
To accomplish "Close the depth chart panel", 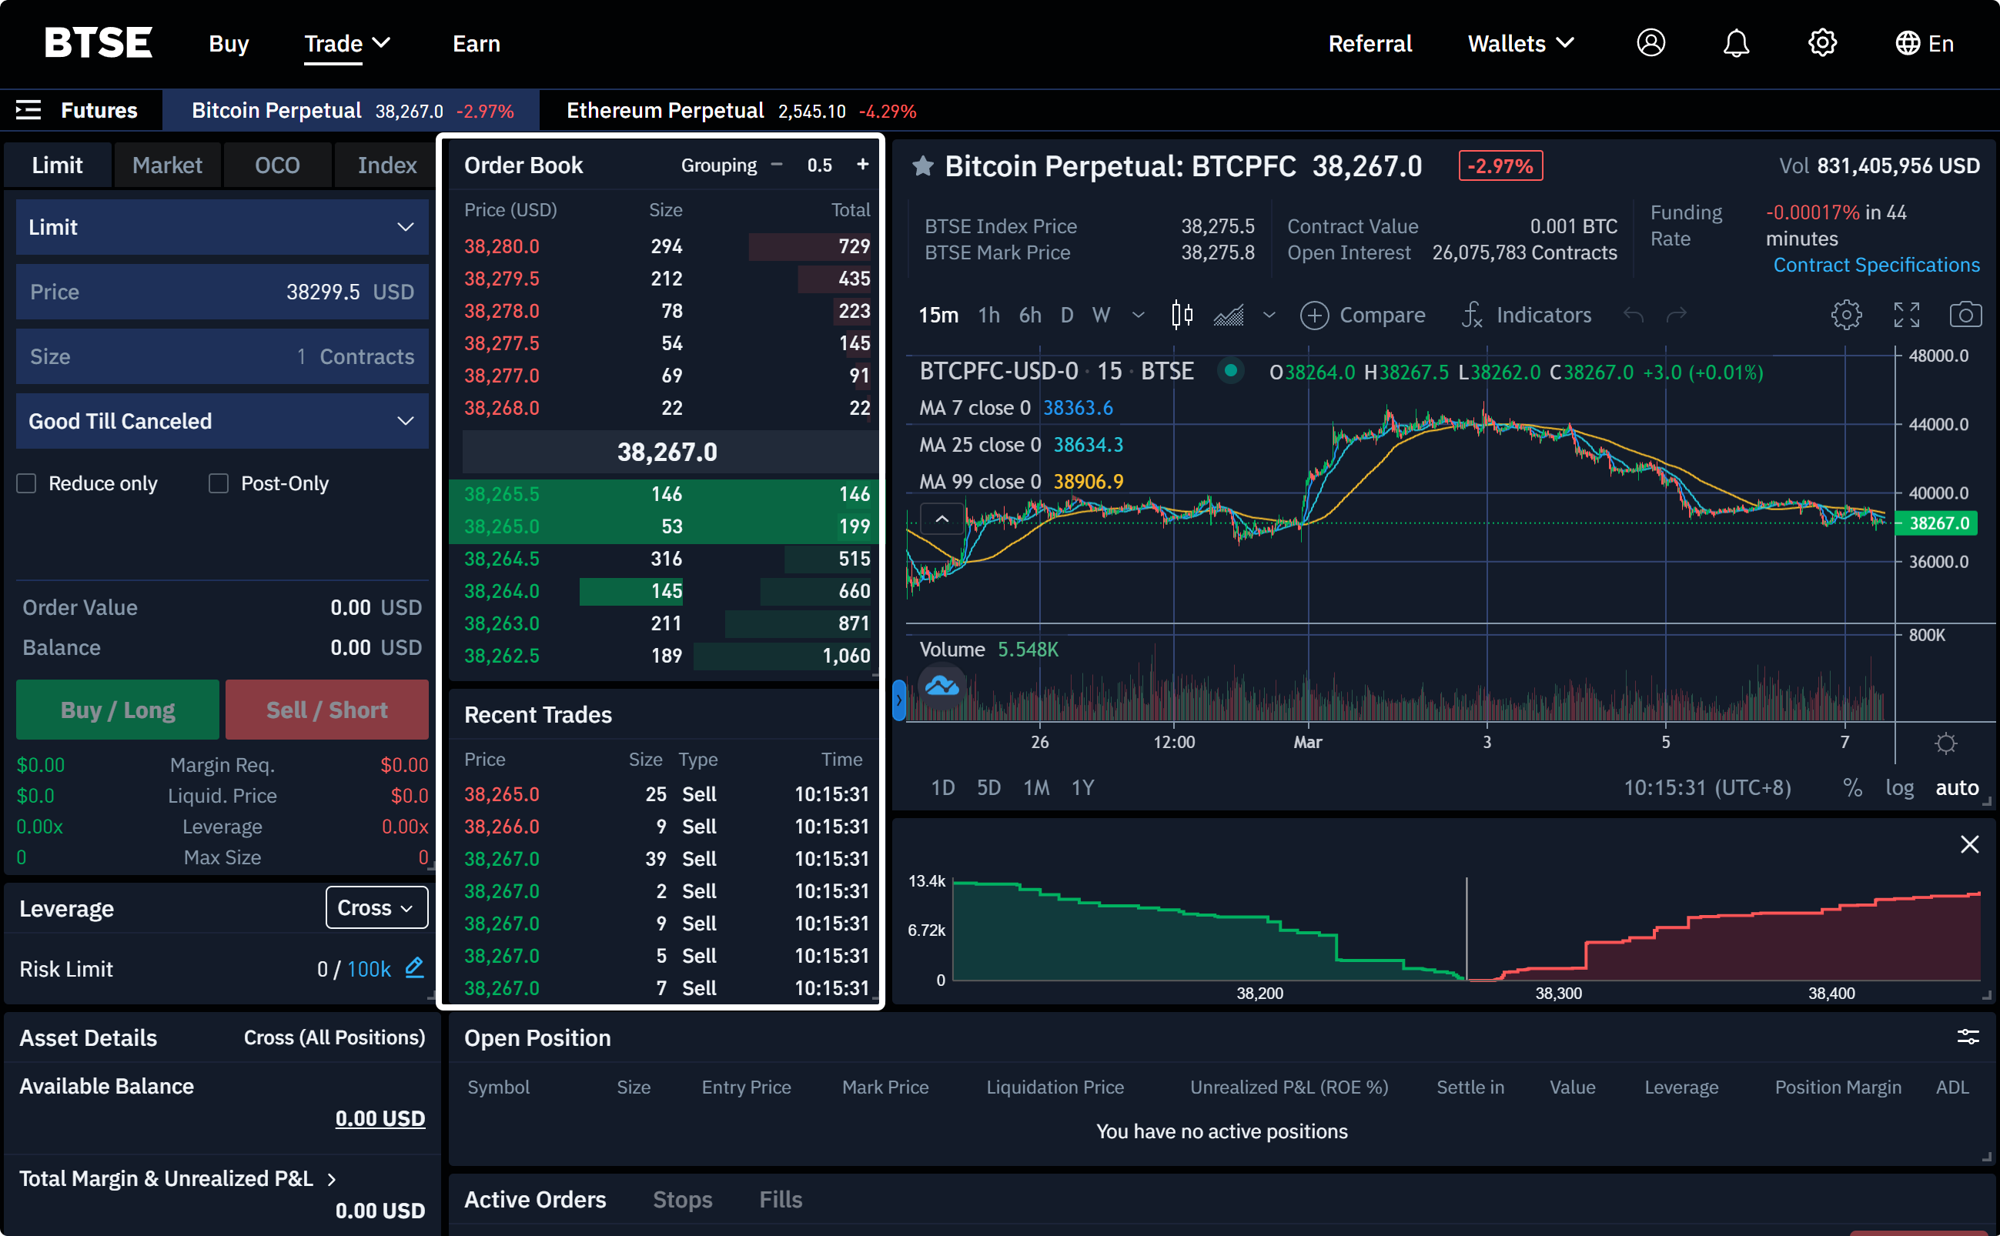I will pos(1969,844).
